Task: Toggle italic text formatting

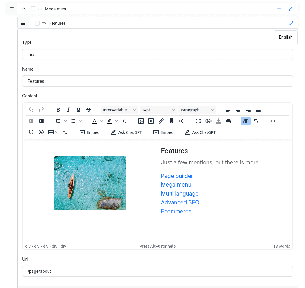Action: [x=68, y=110]
